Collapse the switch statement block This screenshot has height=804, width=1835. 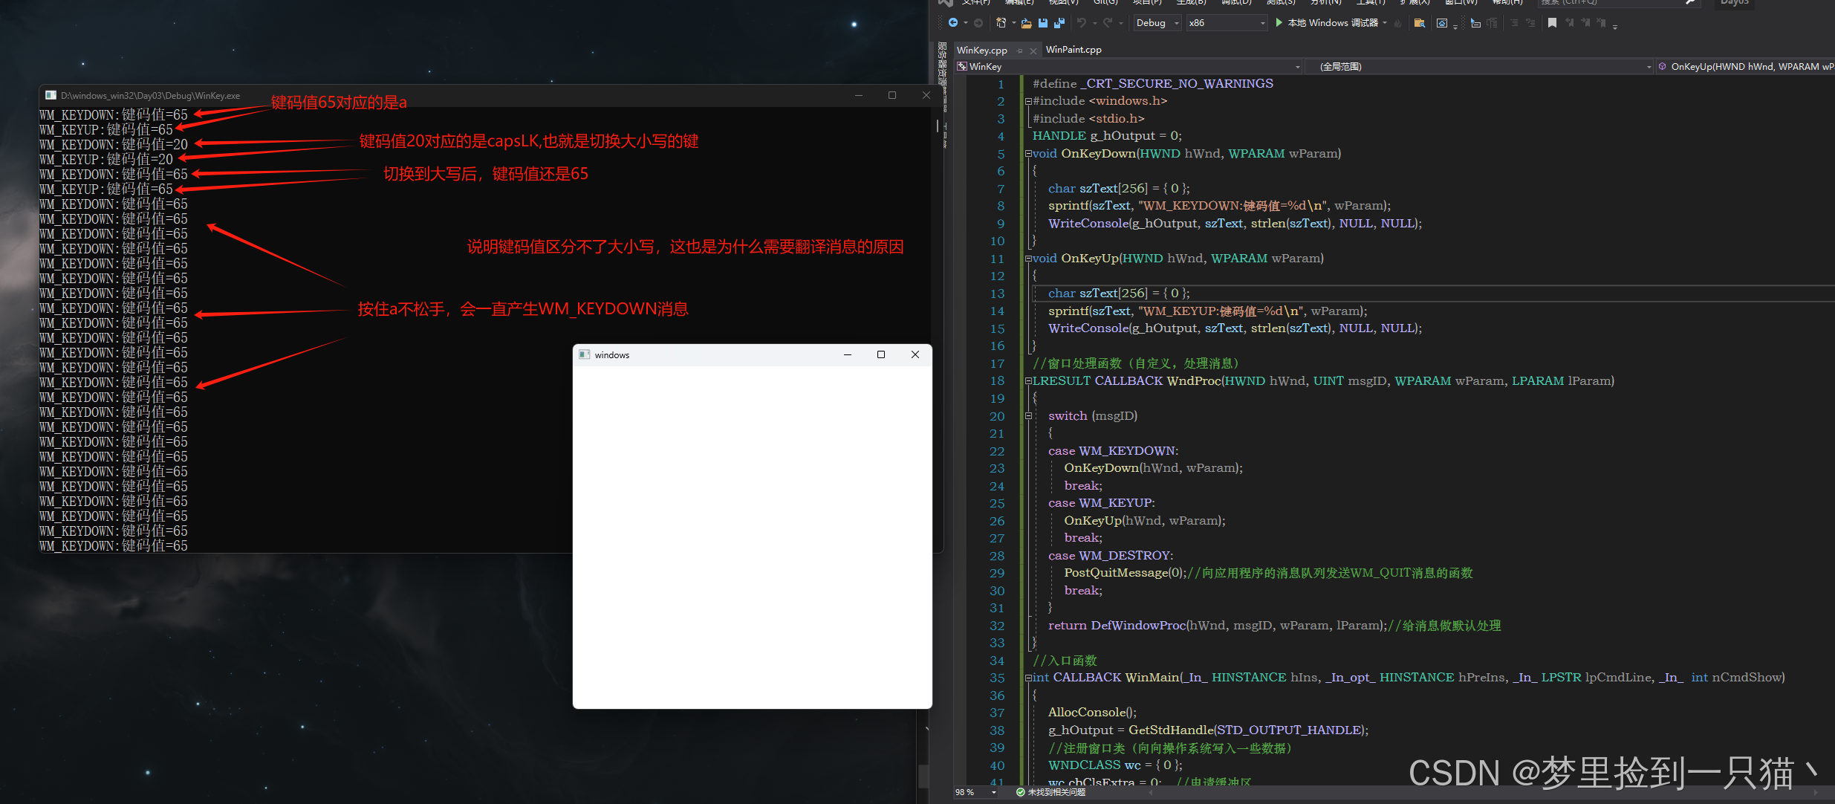1028,416
